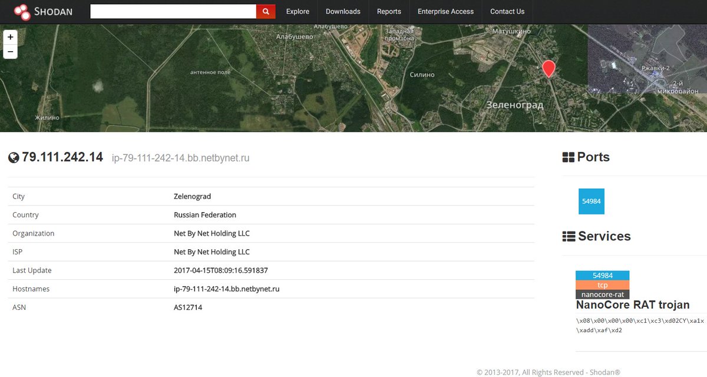The image size is (707, 377).
Task: Click the Ports section heading
Action: [593, 157]
